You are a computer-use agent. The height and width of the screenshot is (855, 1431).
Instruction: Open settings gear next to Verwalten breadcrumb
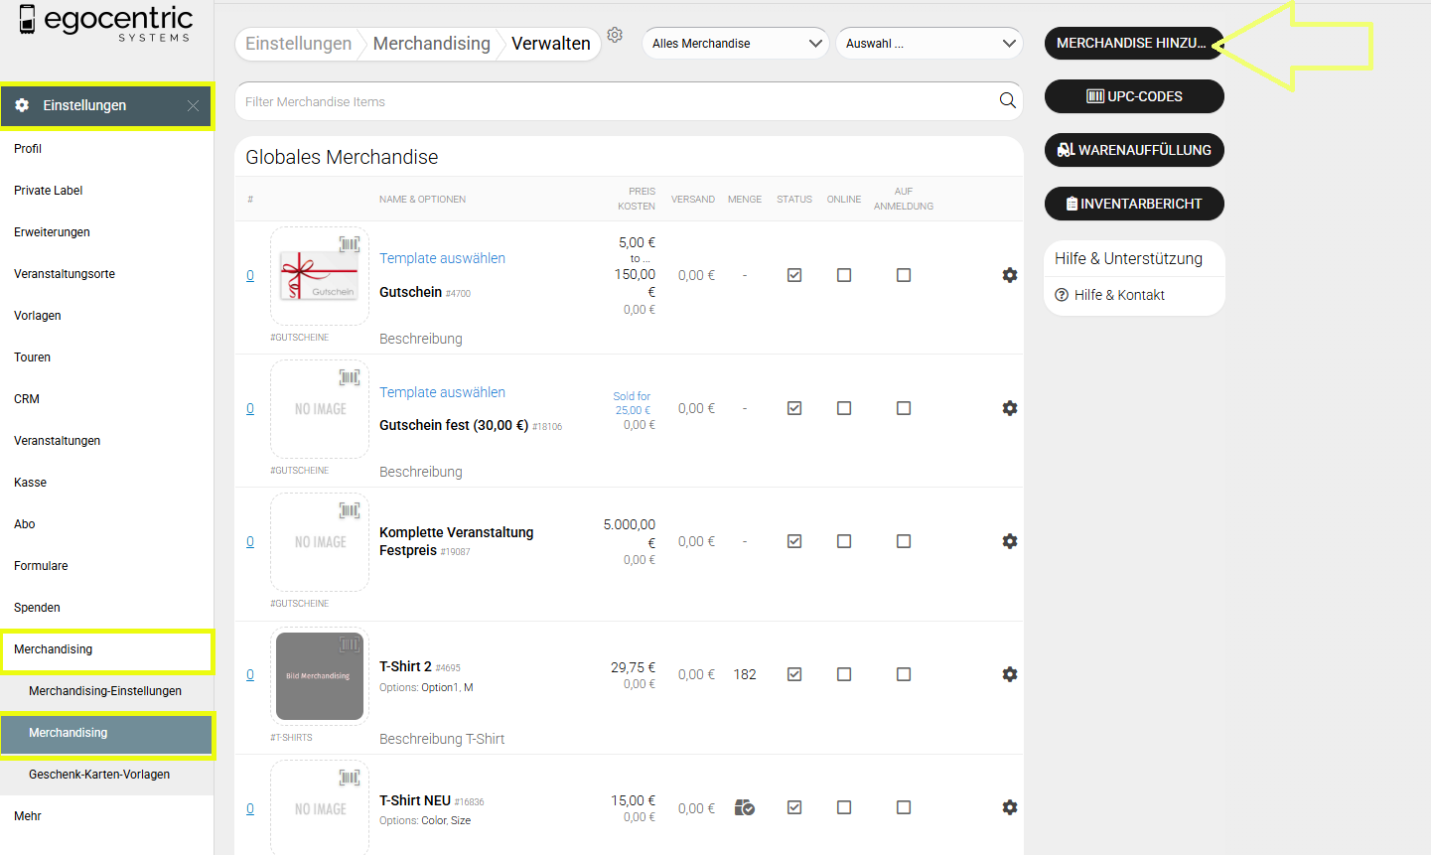click(x=615, y=36)
